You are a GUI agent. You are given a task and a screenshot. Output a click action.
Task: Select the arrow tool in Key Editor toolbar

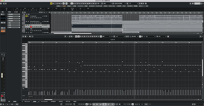coord(79,37)
